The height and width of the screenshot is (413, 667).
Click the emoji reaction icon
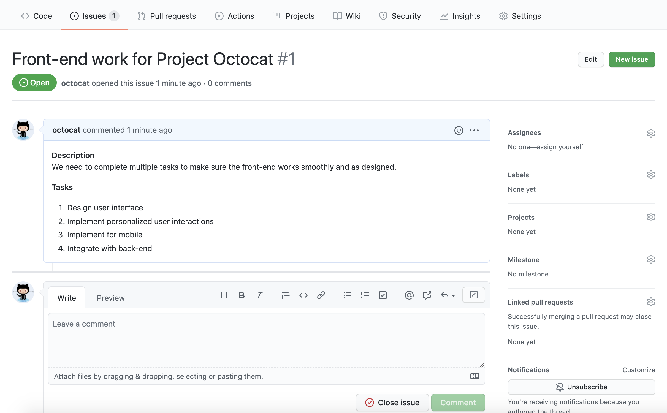tap(458, 130)
